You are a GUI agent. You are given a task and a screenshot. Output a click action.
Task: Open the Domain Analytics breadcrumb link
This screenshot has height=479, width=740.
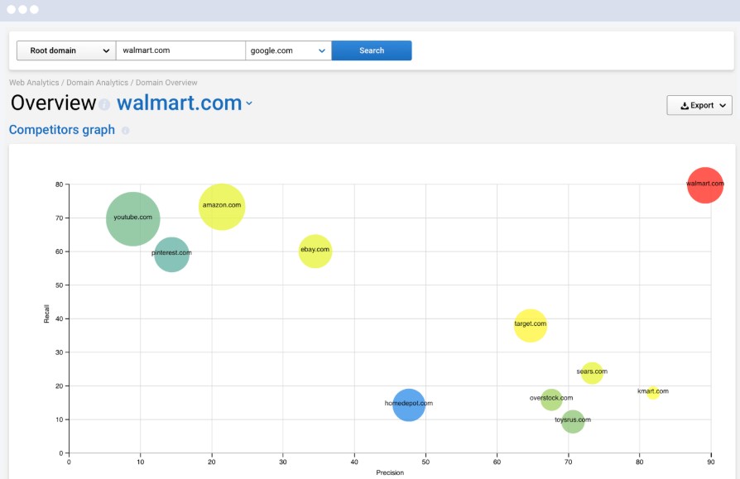pos(97,83)
